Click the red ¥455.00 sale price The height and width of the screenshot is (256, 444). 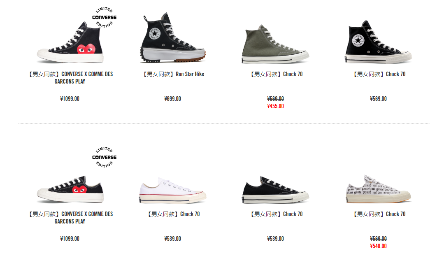pyautogui.click(x=276, y=106)
